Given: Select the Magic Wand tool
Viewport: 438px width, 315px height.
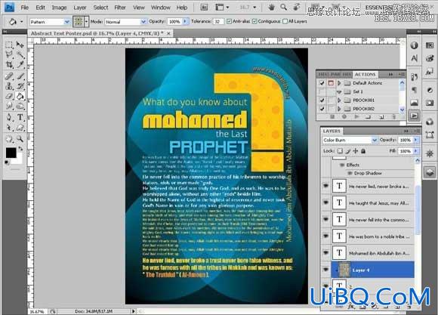Looking at the screenshot, I should [x=20, y=54].
